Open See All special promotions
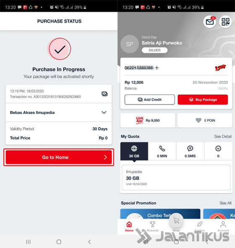This screenshot has width=235, height=248. tap(225, 203)
